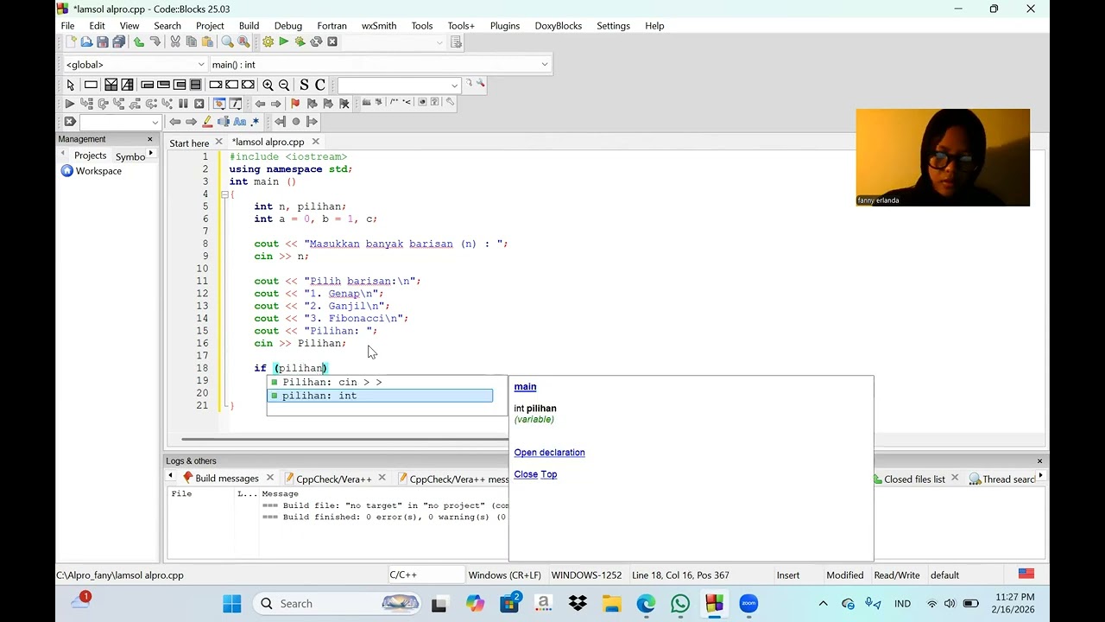Screen dimensions: 1105x622
Task: Click the WINDOWS-1252 encoding in status bar
Action: coord(586,575)
